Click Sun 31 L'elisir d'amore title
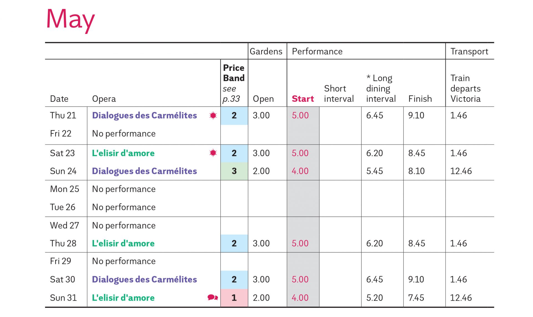 [x=123, y=298]
